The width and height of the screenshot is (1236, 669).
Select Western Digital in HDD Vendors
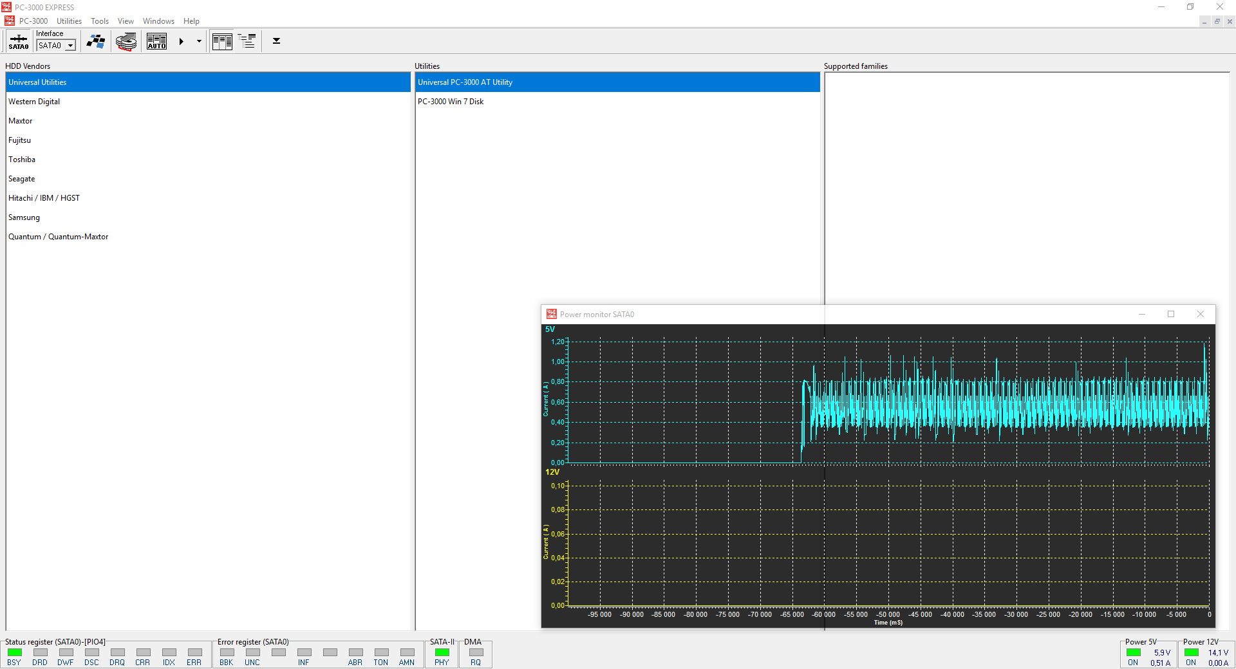[x=34, y=102]
